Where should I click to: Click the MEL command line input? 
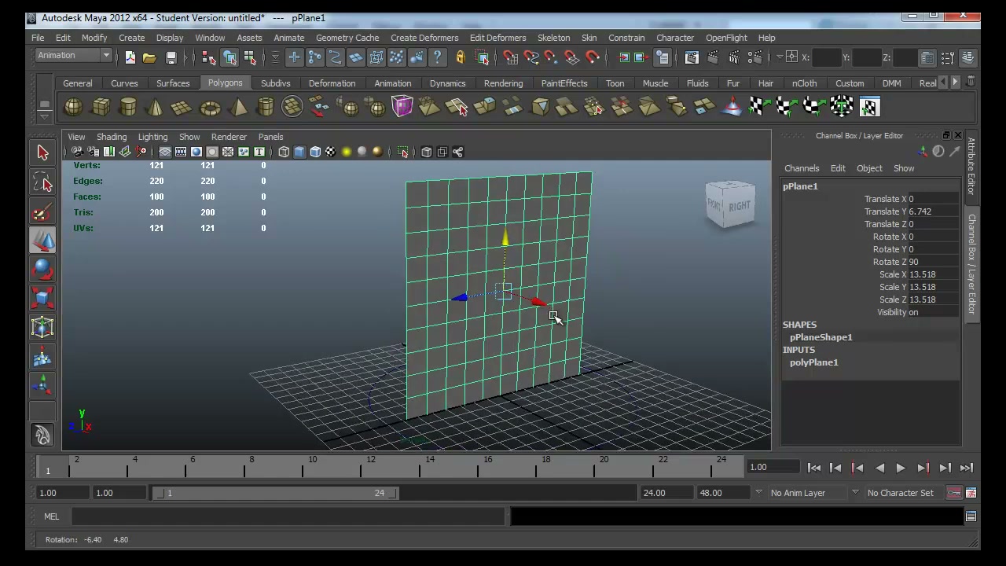288,516
